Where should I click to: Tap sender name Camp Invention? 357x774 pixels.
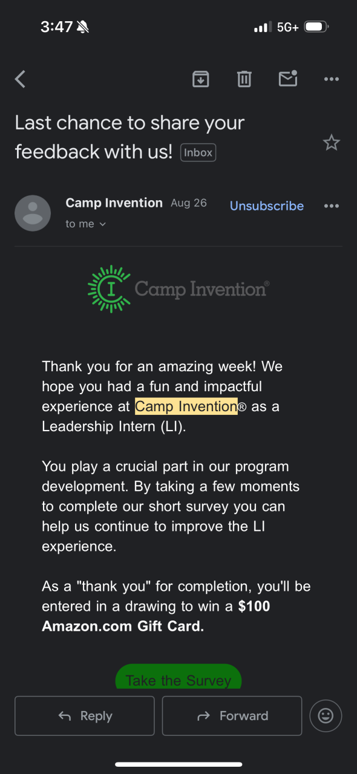(x=114, y=203)
